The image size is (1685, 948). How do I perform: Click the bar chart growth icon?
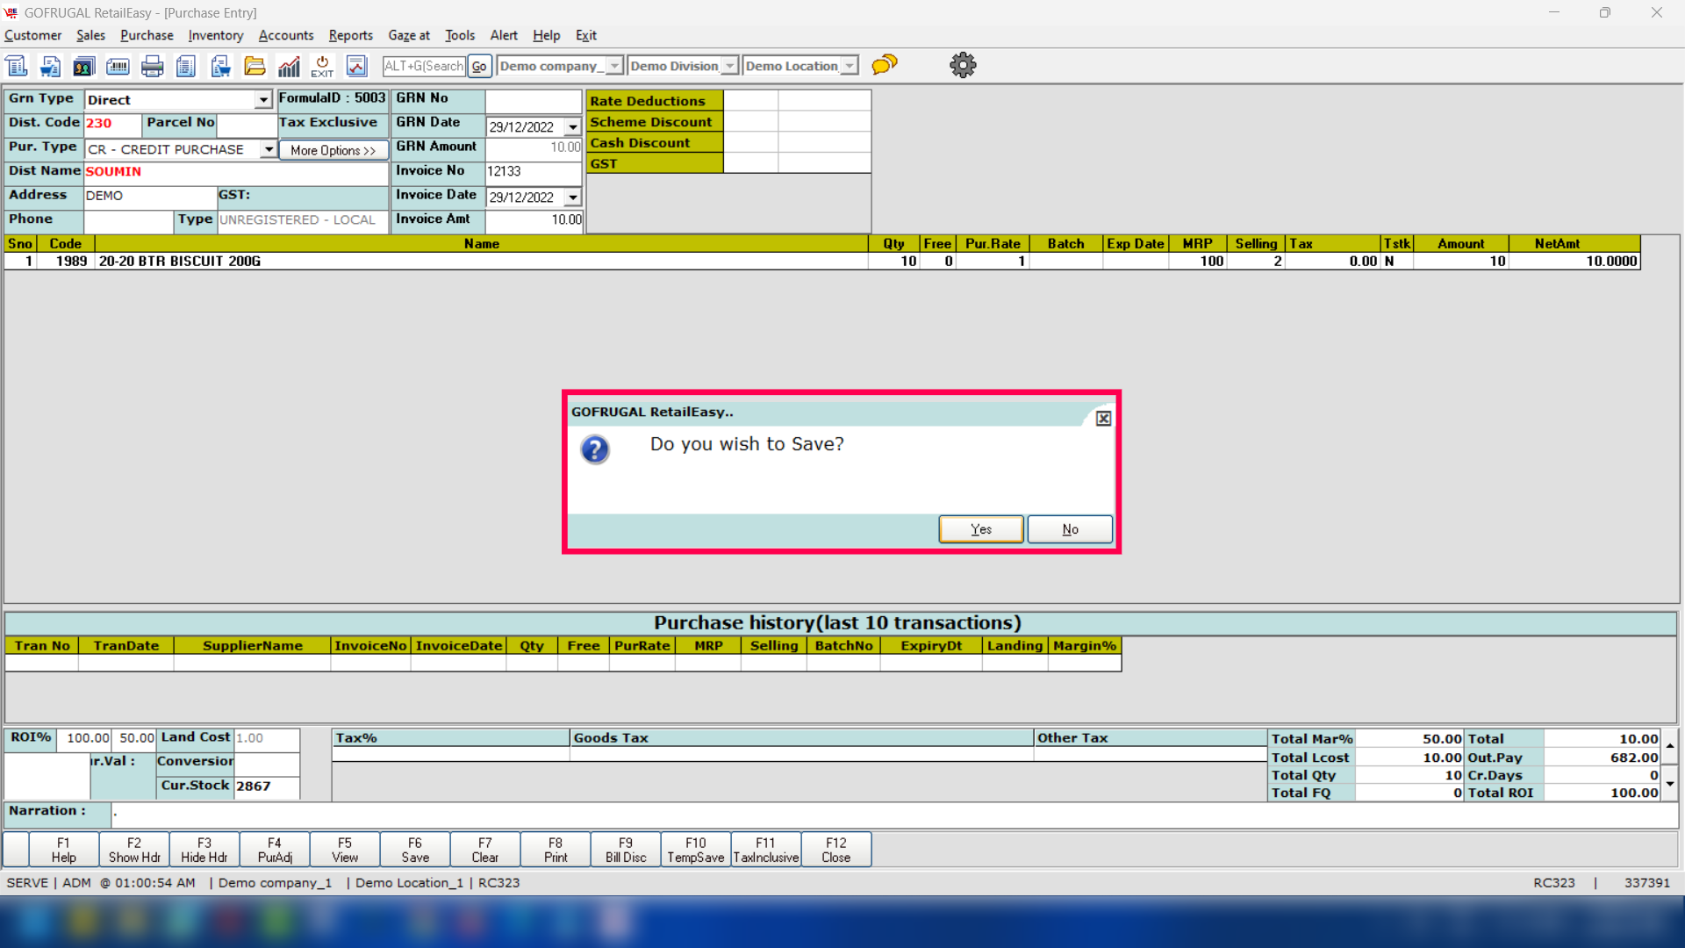[289, 66]
